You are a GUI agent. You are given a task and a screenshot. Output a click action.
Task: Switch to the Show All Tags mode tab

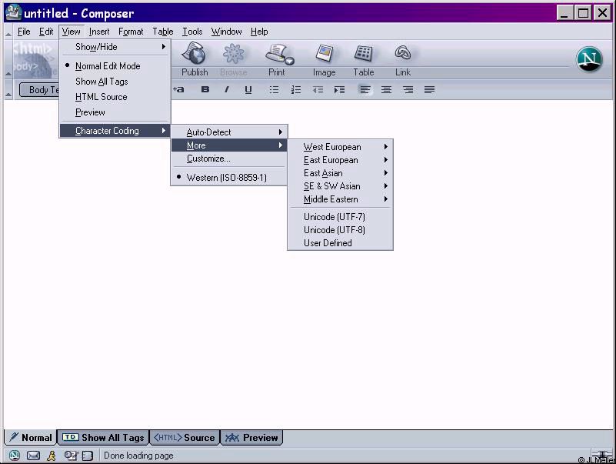tap(103, 437)
